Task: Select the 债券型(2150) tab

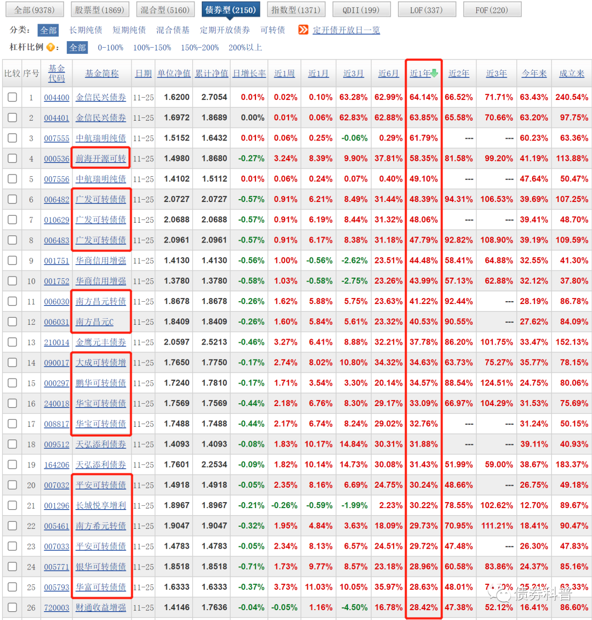Action: coord(231,10)
